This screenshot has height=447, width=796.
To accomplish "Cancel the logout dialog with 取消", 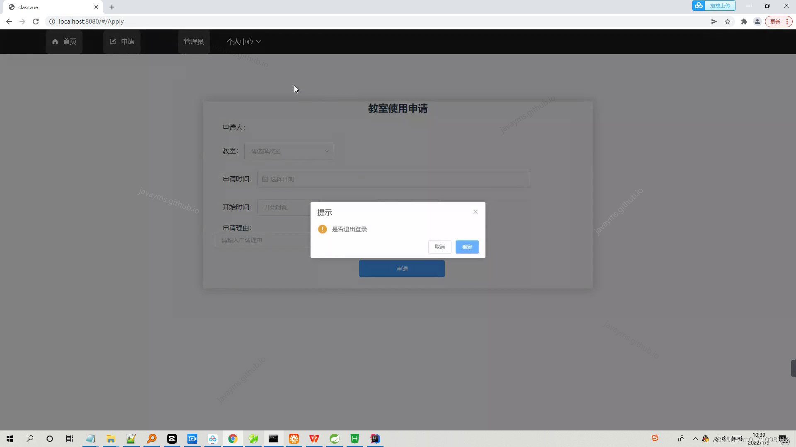I will point(439,247).
